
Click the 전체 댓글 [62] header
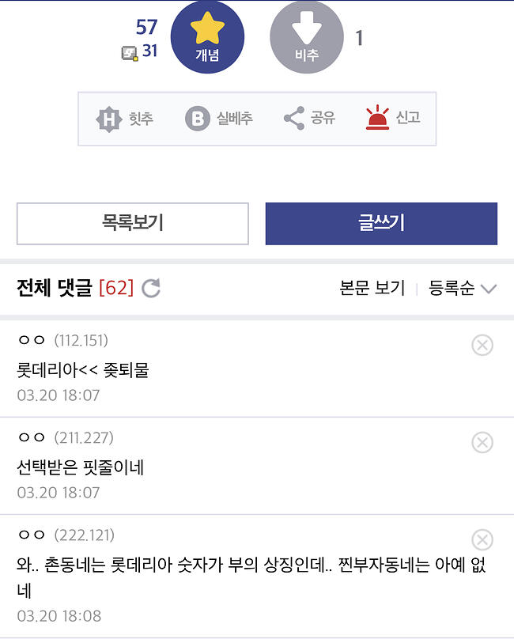click(x=75, y=288)
